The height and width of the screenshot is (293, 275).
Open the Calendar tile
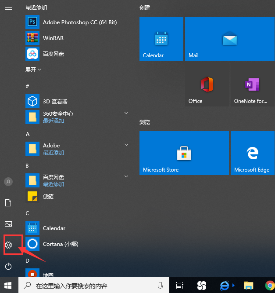pos(161,39)
